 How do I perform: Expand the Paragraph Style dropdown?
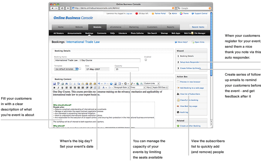(121, 87)
